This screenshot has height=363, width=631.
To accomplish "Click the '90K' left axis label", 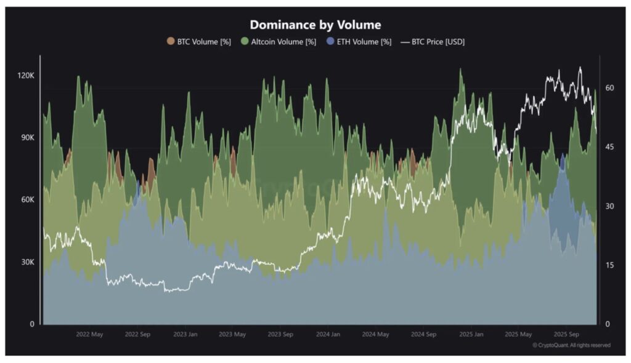I will [26, 138].
